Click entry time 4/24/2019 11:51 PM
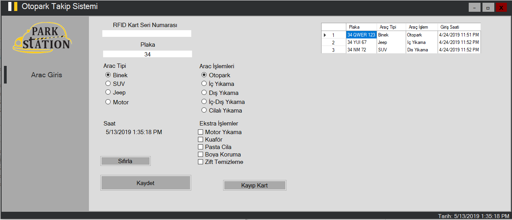Screen dimensions: 512x220 click(x=459, y=35)
